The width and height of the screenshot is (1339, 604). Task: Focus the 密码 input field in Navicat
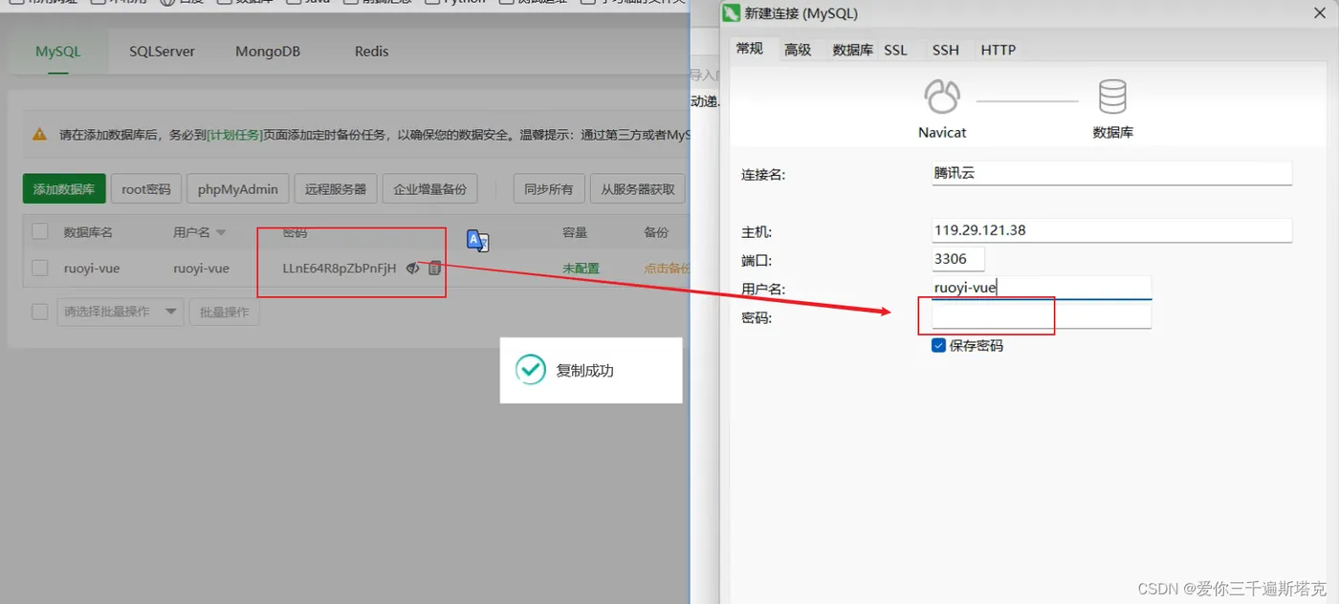coord(1042,316)
